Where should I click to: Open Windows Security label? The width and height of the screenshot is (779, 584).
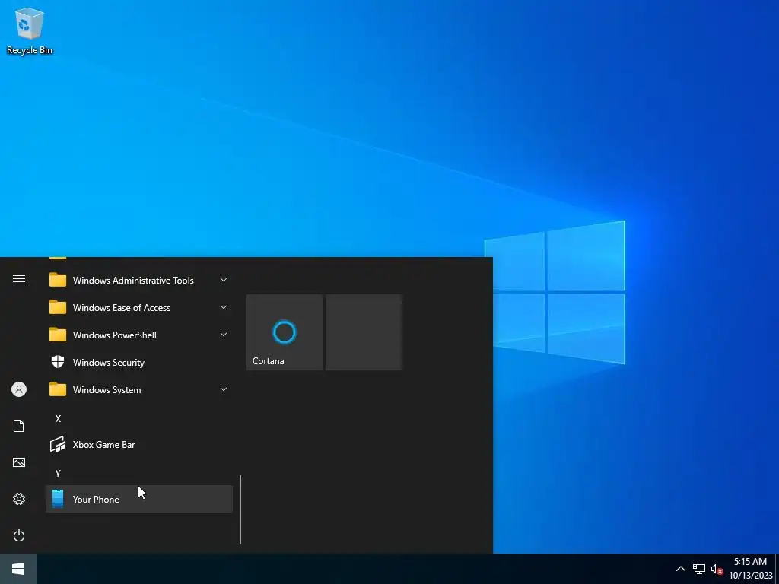coord(109,363)
